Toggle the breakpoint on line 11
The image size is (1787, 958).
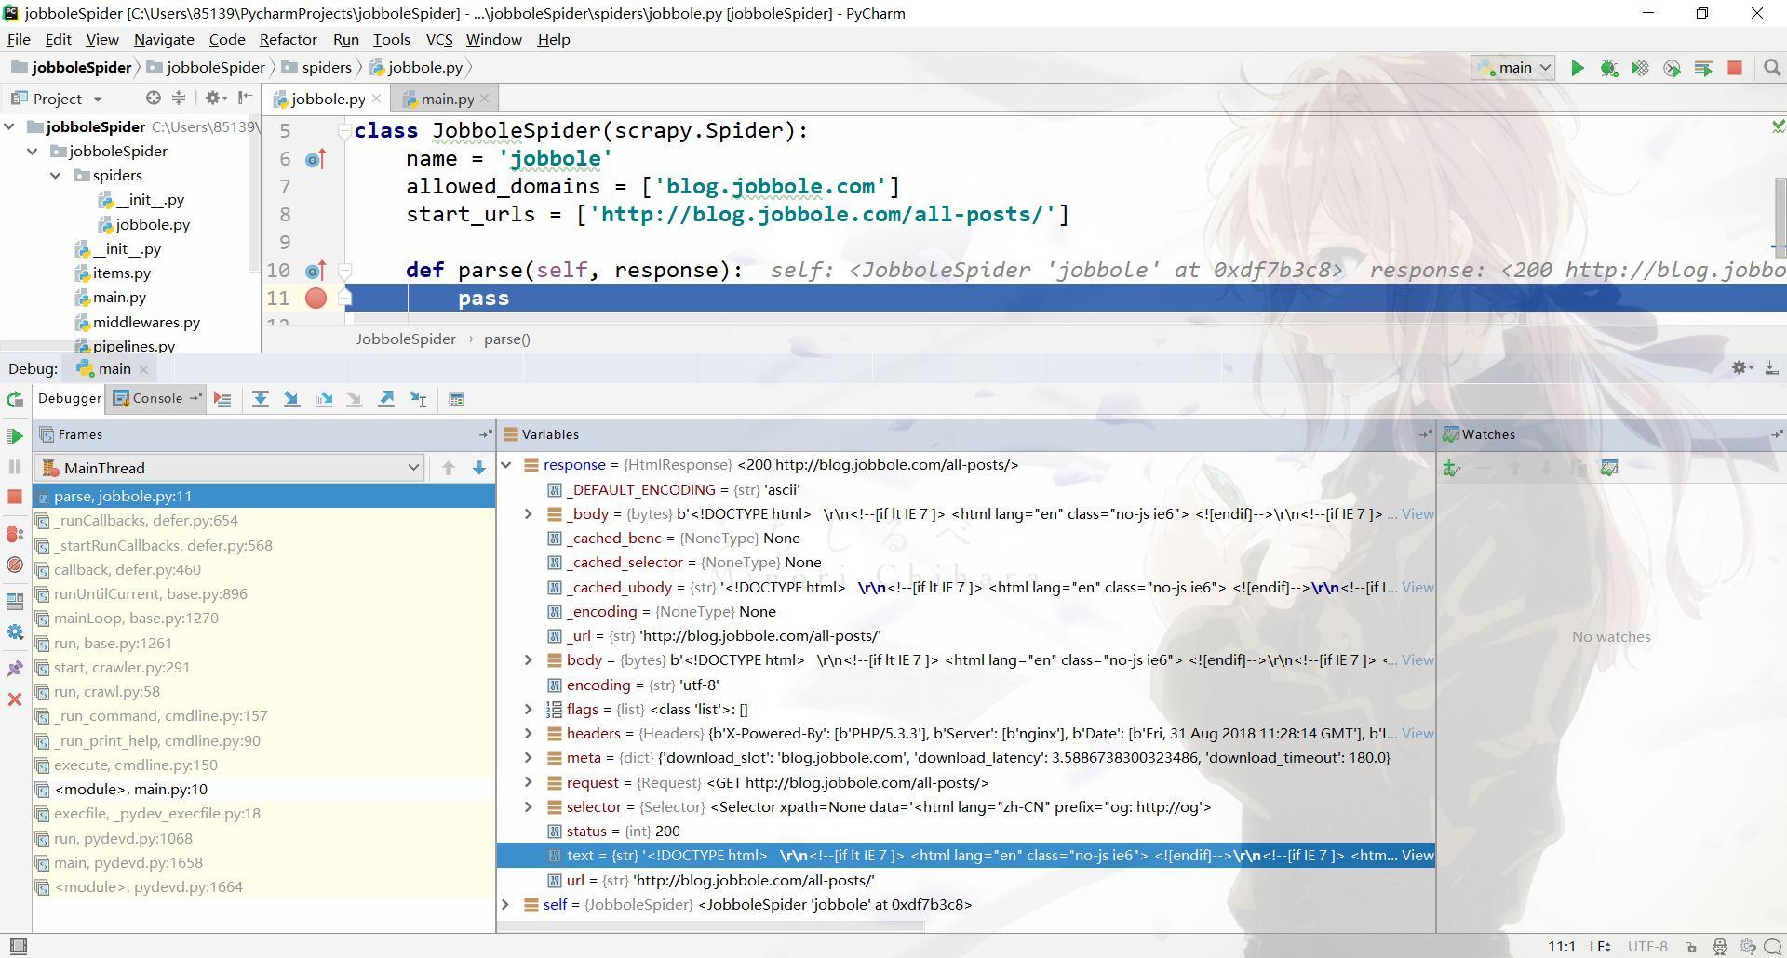316,299
